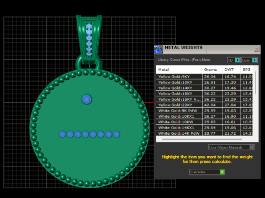The width and height of the screenshot is (265, 198).
Task: Click the 19.06 DWT value
Action: pyautogui.click(x=230, y=128)
